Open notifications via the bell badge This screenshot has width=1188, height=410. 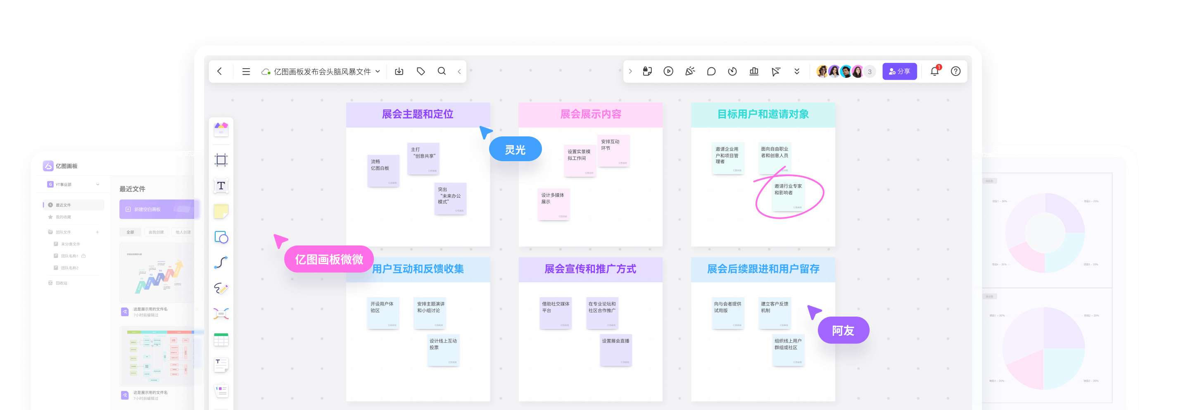[934, 71]
